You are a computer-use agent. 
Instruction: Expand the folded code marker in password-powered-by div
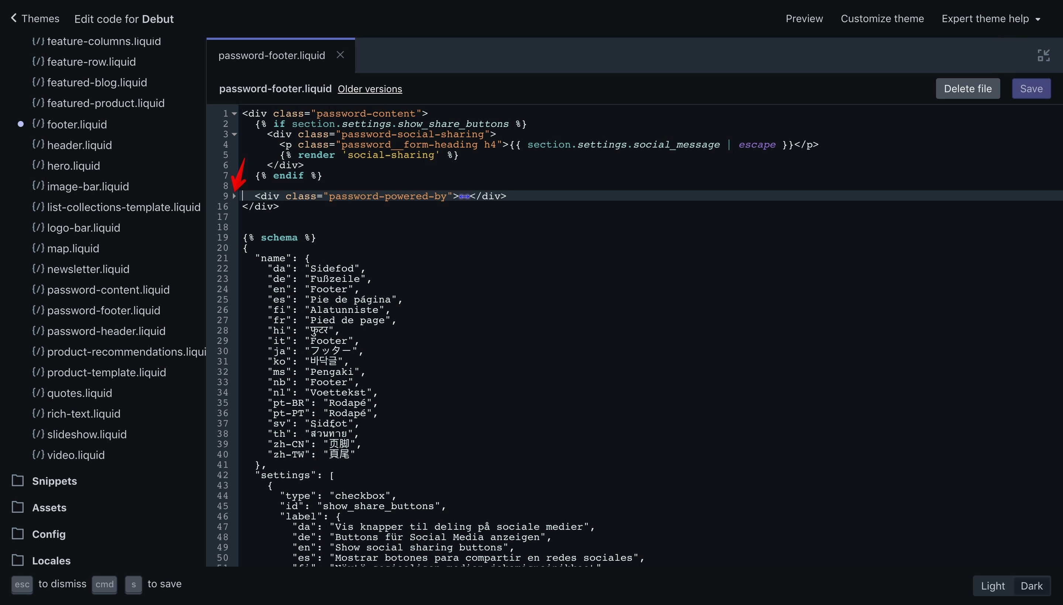(x=464, y=197)
